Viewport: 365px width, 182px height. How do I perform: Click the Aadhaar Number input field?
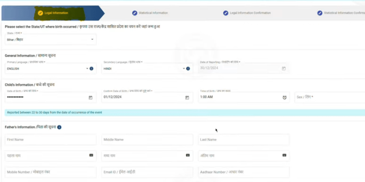pos(244,172)
